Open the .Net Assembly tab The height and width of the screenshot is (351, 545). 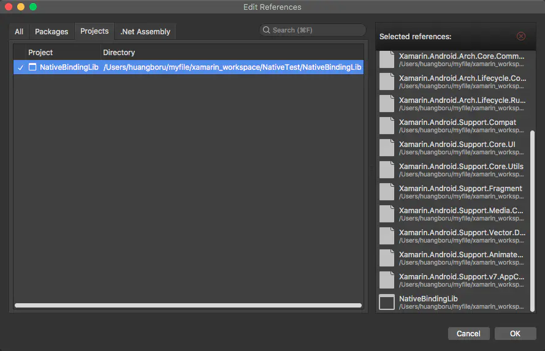145,32
